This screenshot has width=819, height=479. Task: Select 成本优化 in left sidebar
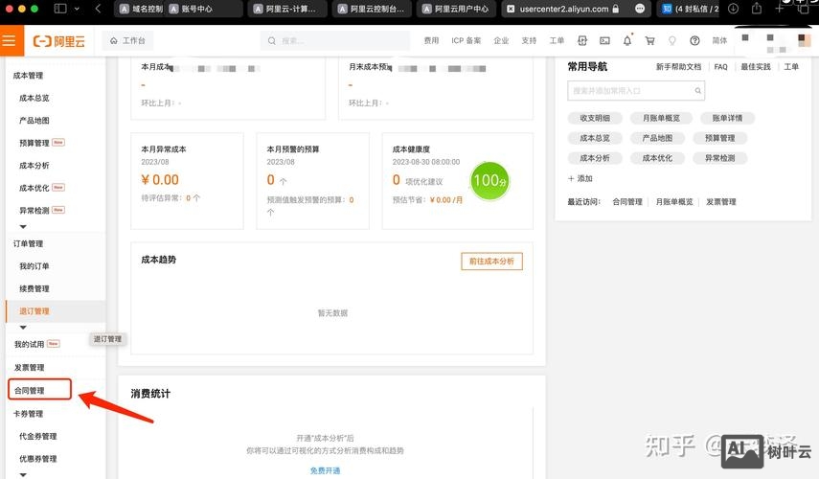click(34, 188)
